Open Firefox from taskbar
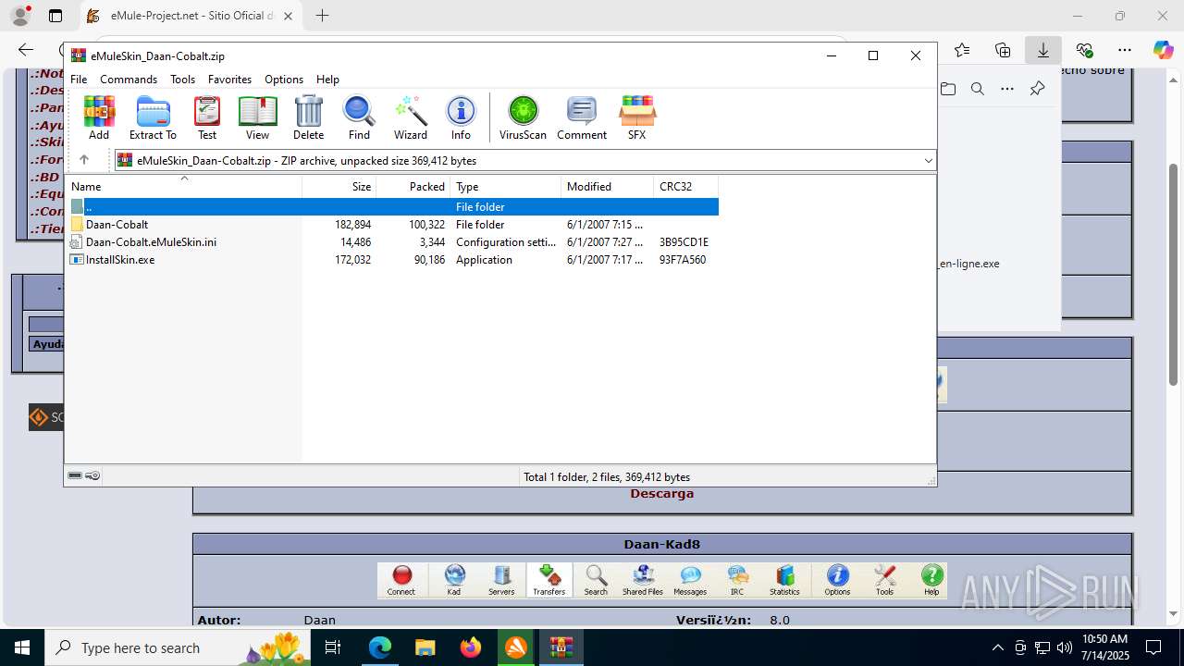The width and height of the screenshot is (1184, 666). coord(471,647)
